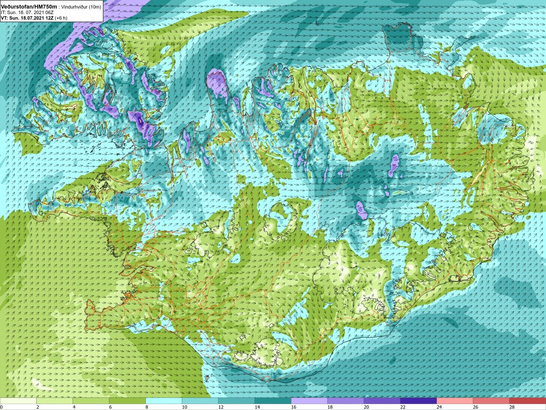Click the 16–18 lavender legend swatch
The width and height of the screenshot is (546, 410).
point(309,401)
